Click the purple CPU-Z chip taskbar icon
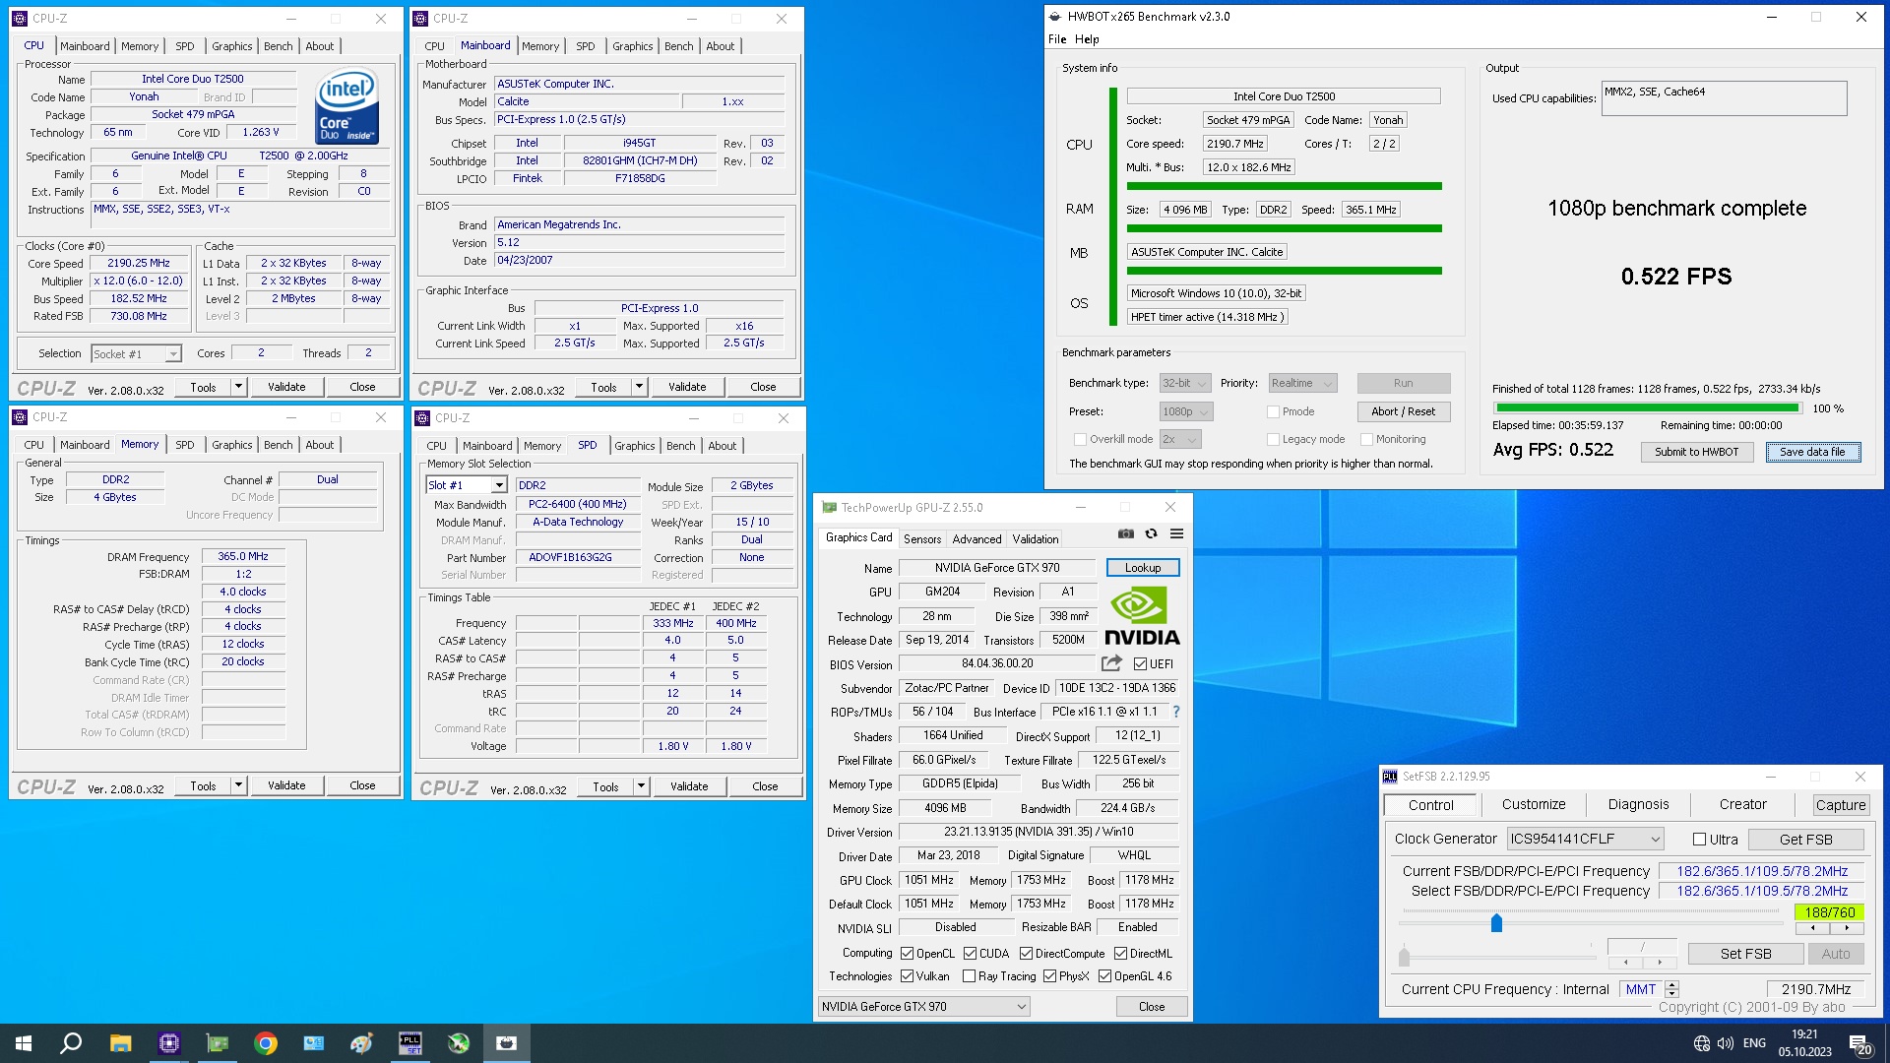This screenshot has height=1063, width=1890. pyautogui.click(x=169, y=1043)
